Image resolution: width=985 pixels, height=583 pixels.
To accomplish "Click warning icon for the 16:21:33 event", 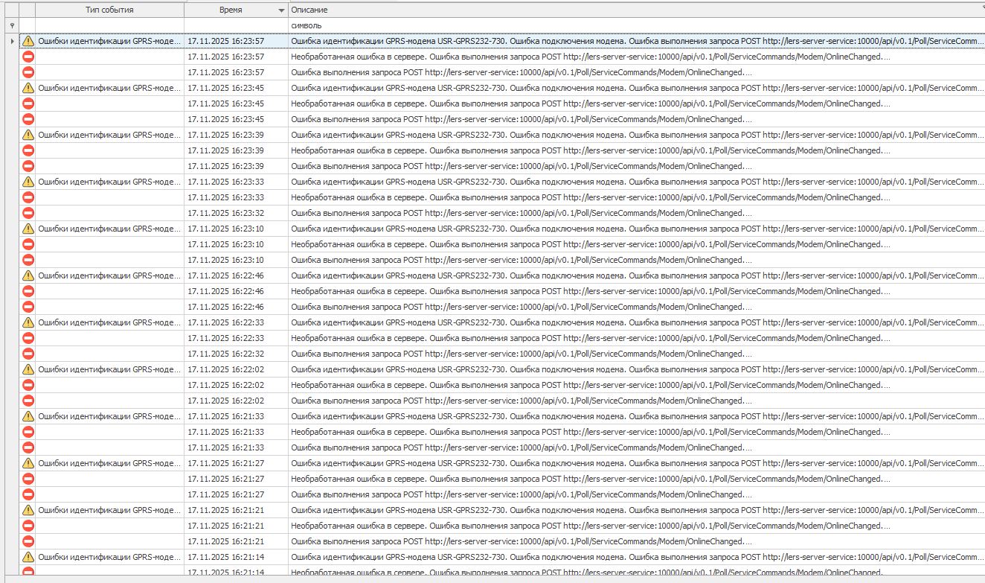I will pyautogui.click(x=28, y=416).
